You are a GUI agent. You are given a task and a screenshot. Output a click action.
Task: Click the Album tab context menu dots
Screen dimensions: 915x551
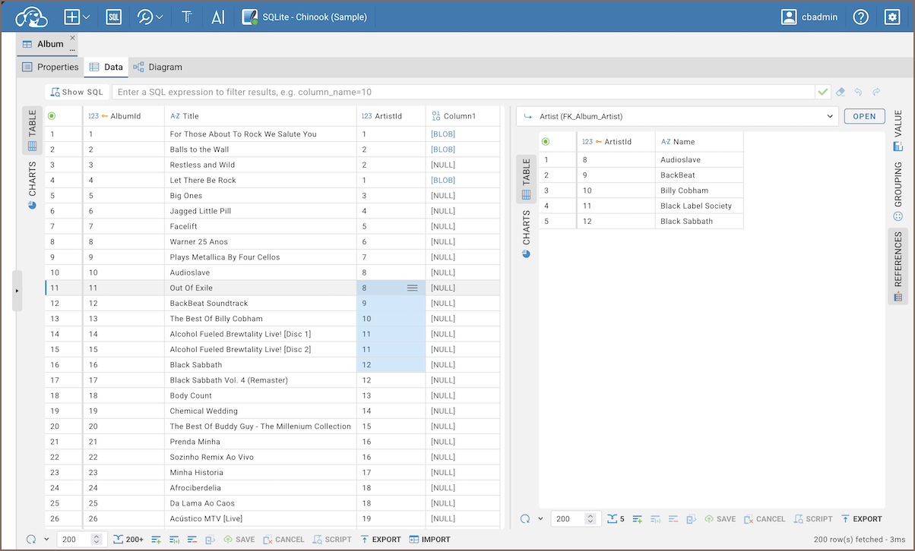click(72, 50)
